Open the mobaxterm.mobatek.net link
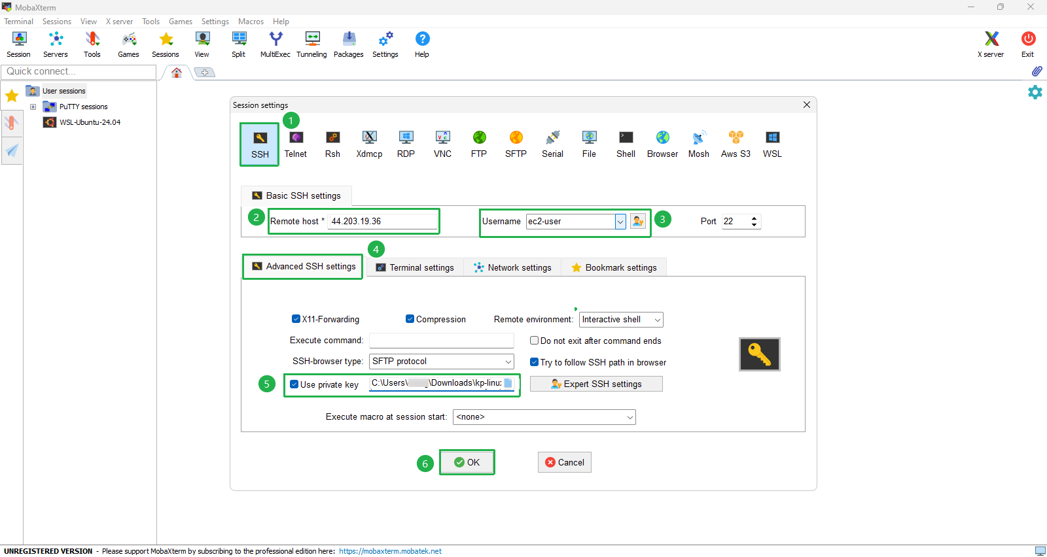The height and width of the screenshot is (557, 1047). point(390,551)
